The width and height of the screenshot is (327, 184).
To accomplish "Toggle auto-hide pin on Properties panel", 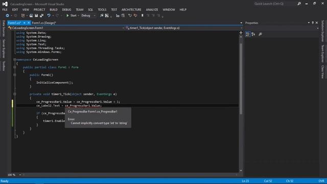I will pyautogui.click(x=313, y=22).
